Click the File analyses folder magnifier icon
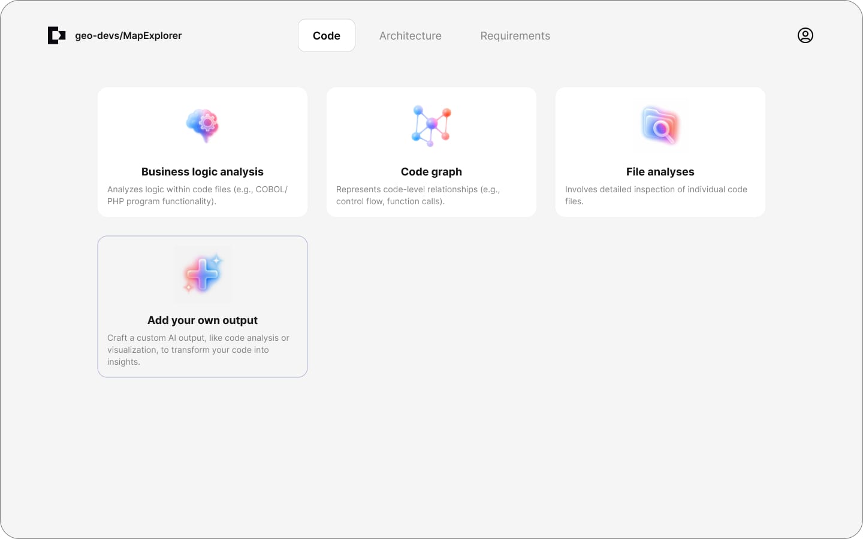The image size is (863, 539). tap(660, 126)
